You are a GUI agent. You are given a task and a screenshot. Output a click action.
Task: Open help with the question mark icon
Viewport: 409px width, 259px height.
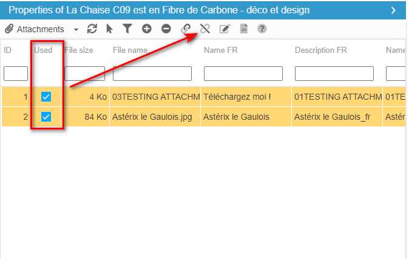pos(262,29)
